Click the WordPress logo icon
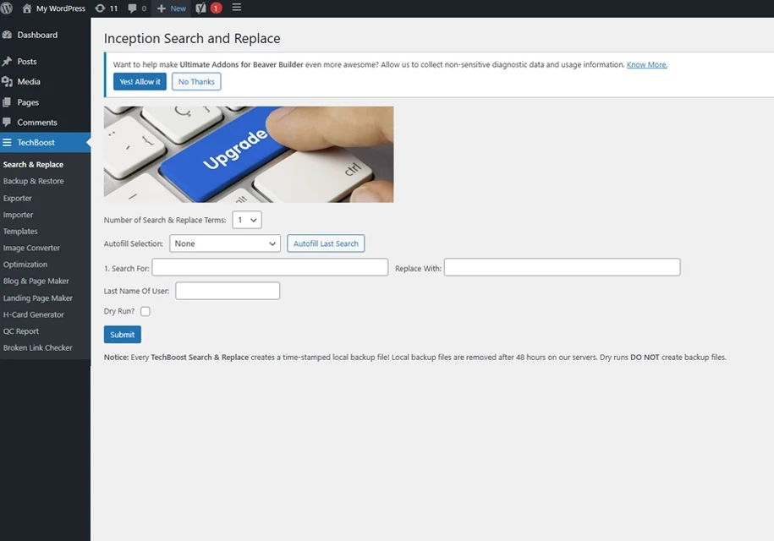The width and height of the screenshot is (774, 541). pos(7,8)
